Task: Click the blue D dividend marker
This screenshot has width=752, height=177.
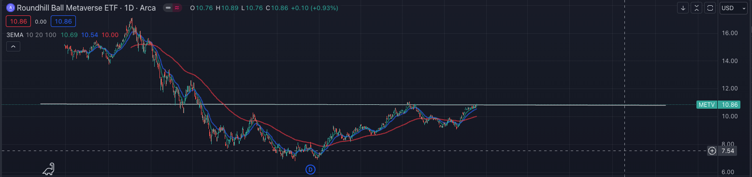Action: [x=311, y=169]
